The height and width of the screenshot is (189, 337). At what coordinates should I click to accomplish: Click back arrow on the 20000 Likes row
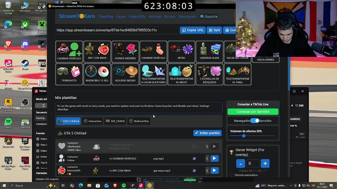(207, 146)
